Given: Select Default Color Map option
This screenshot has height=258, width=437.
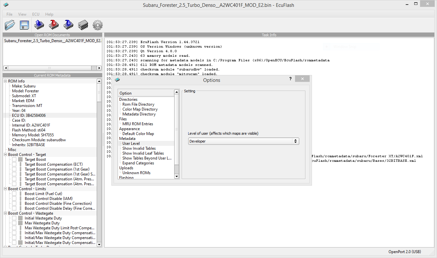Looking at the screenshot, I should pyautogui.click(x=138, y=134).
